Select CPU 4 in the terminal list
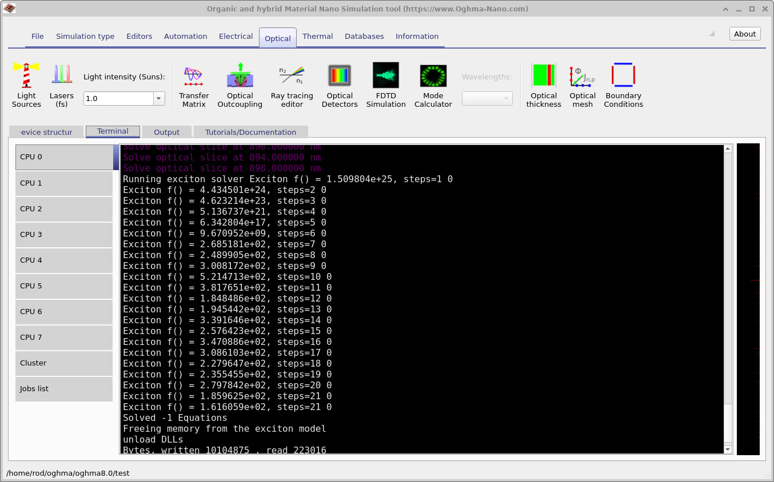 [64, 260]
